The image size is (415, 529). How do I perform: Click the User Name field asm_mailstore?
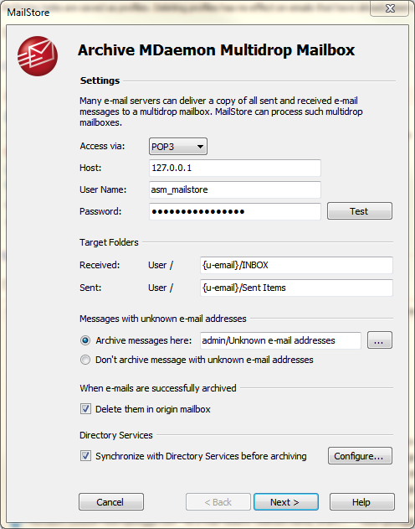pos(235,189)
